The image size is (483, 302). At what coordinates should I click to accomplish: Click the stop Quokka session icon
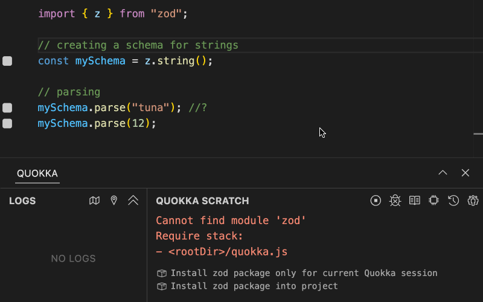point(376,201)
